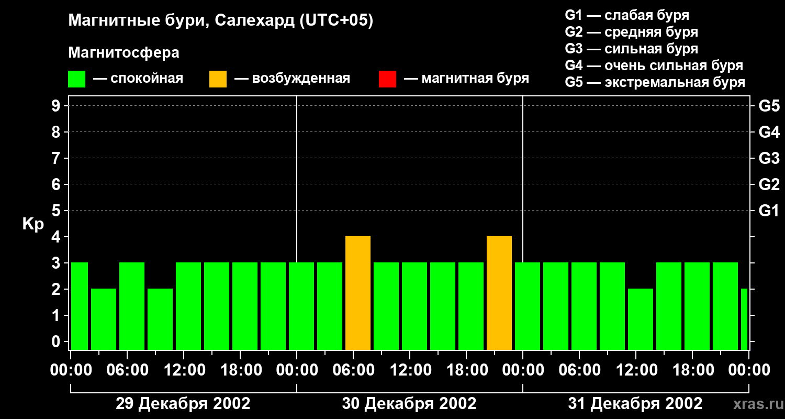Click right-axis 'G3' label beside the chart

tap(769, 158)
